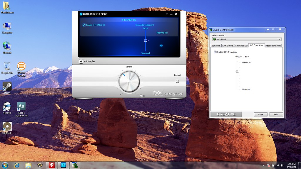The image size is (301, 169).
Task: Open help in Entertainment Mode window
Action: click(167, 14)
